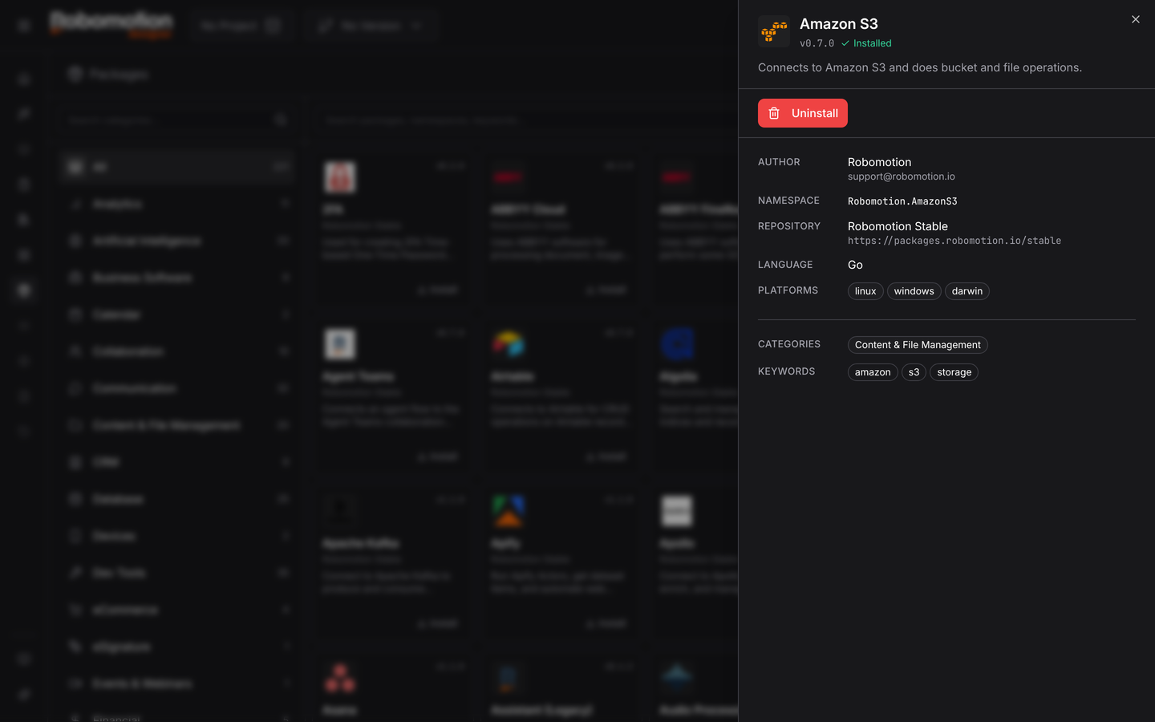
Task: Click the s3 keyword tag
Action: 914,372
